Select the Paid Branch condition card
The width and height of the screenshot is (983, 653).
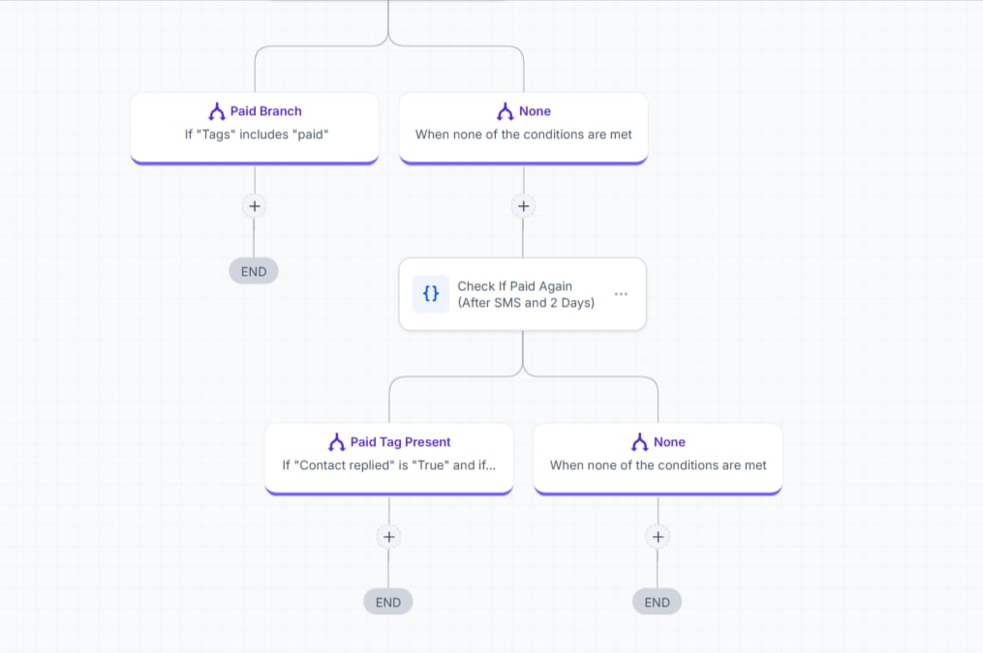tap(255, 129)
